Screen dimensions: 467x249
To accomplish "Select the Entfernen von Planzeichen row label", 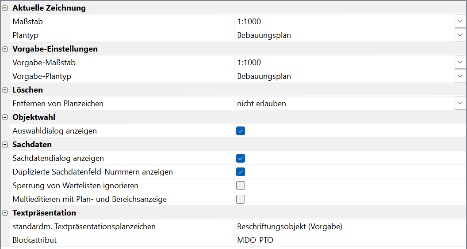I will tap(58, 104).
